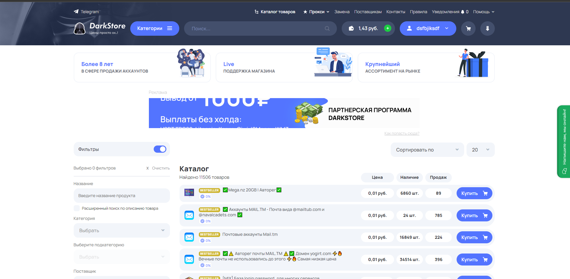Click the Прокси star icon
Screen dimensions: 570x279
pyautogui.click(x=305, y=12)
